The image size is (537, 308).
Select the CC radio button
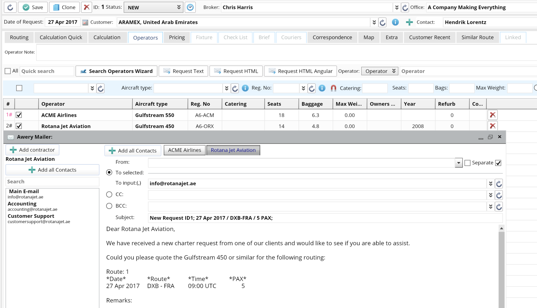tap(109, 194)
